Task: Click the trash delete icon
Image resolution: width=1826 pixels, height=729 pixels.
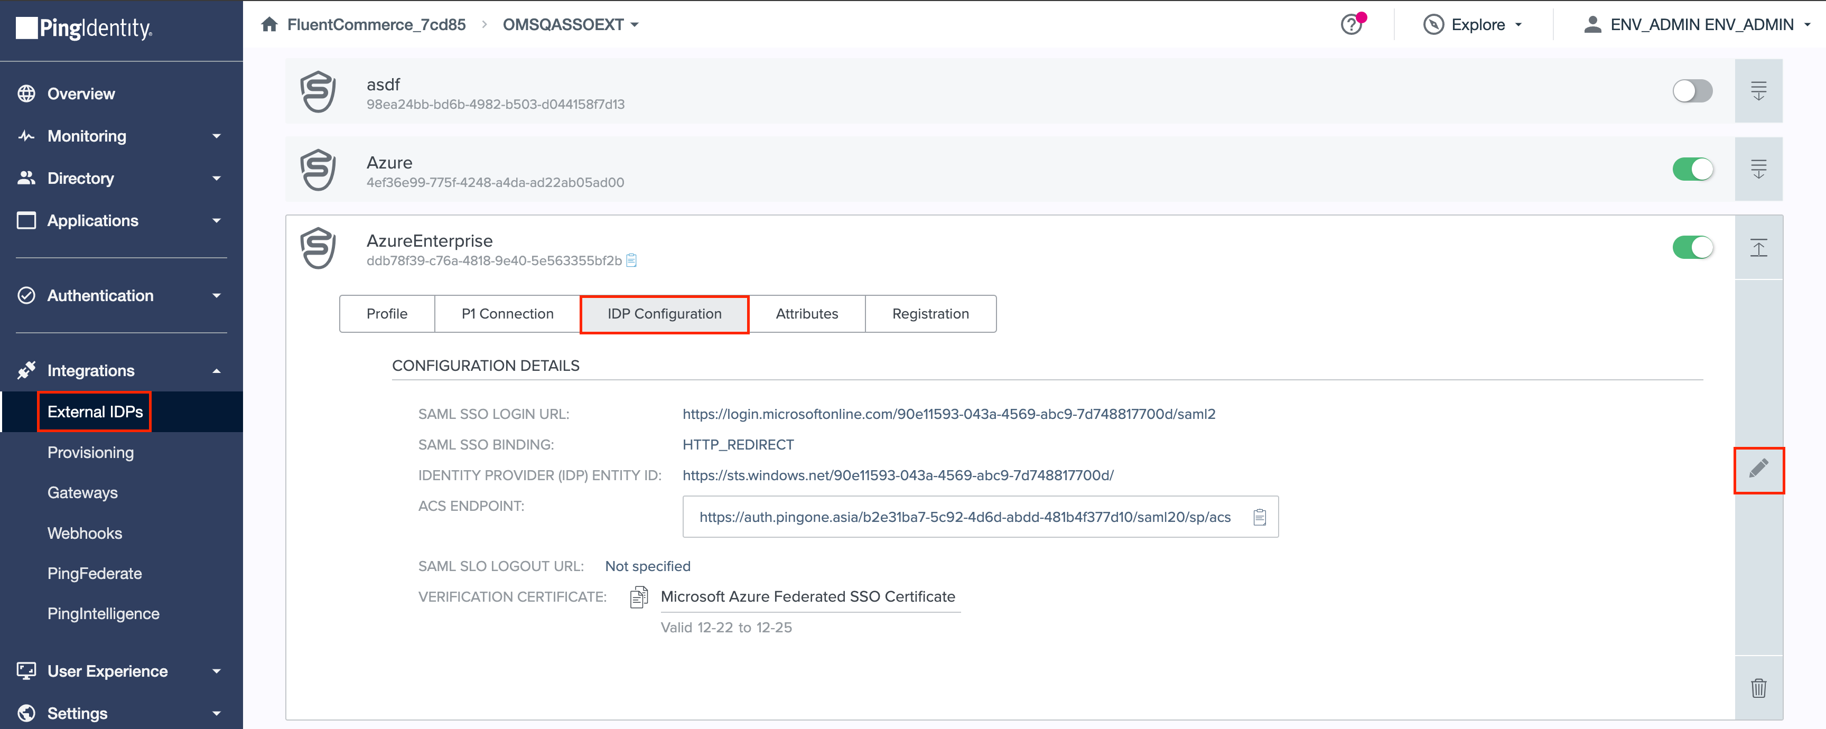Action: coord(1758,687)
